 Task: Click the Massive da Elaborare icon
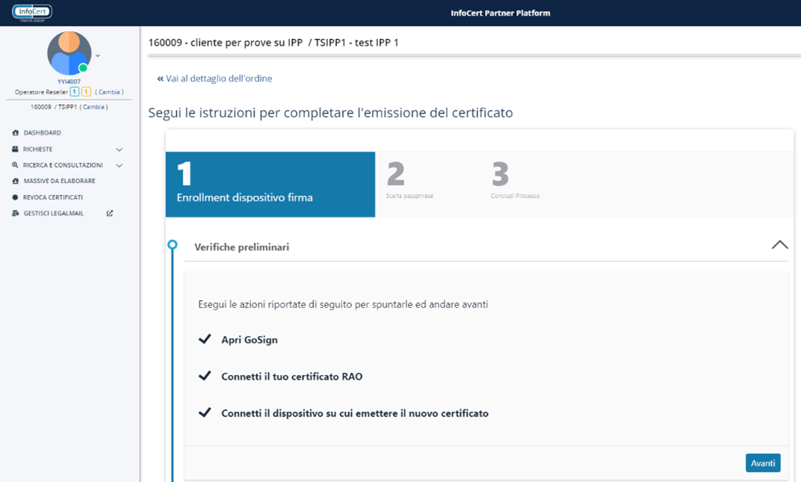tap(16, 181)
